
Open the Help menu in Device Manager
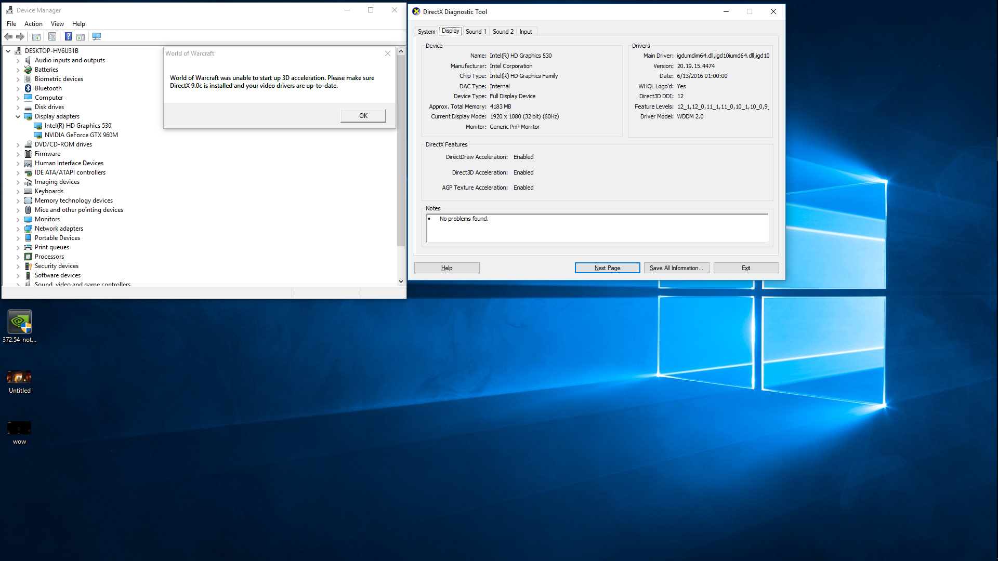pyautogui.click(x=78, y=24)
